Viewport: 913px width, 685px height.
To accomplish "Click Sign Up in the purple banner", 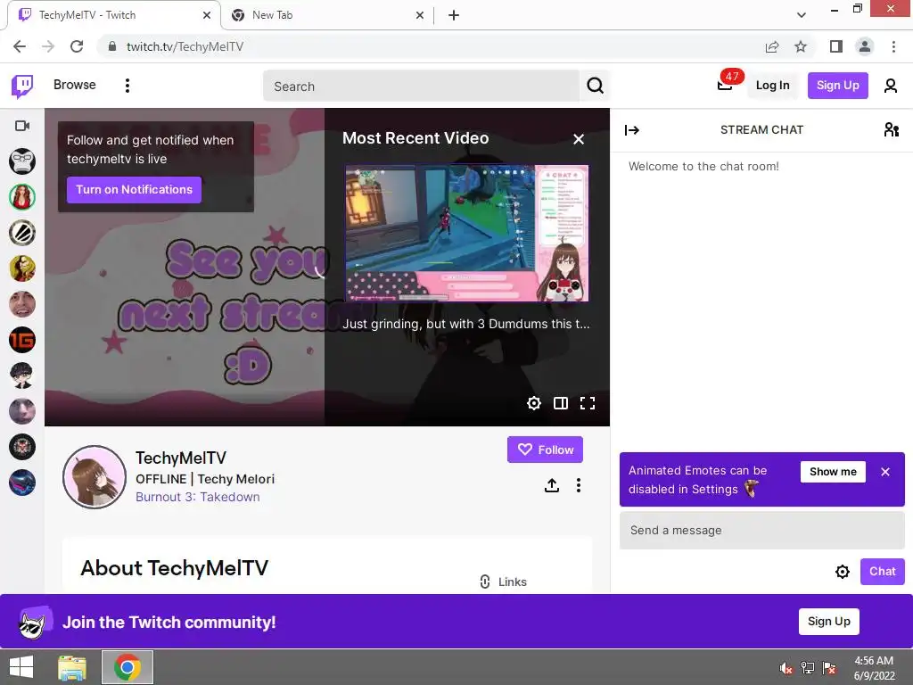I will (x=828, y=622).
